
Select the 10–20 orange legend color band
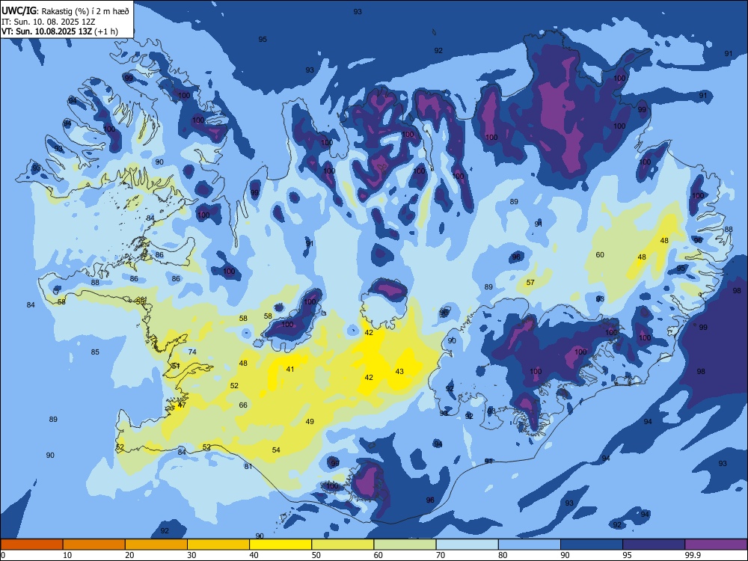(x=94, y=545)
